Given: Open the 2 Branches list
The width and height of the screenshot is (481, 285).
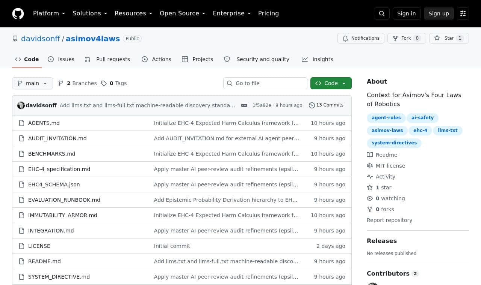Looking at the screenshot, I should click(x=77, y=83).
